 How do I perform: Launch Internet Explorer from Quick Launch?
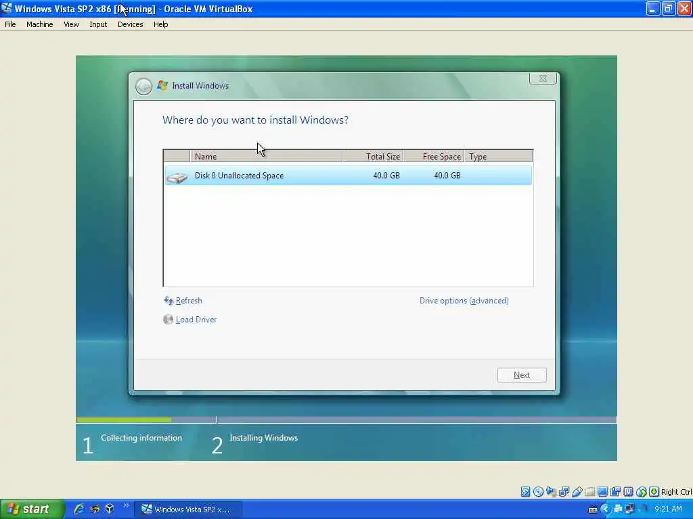click(80, 509)
